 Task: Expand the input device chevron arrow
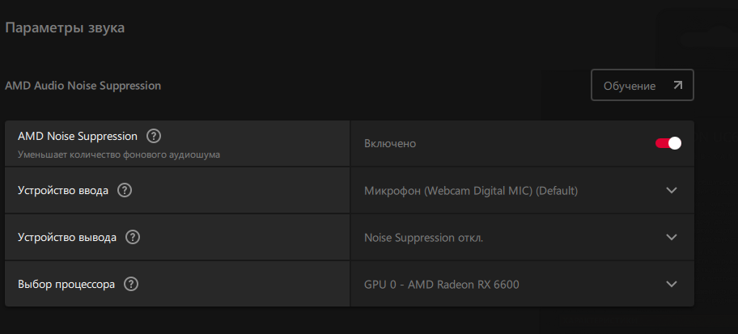coord(672,191)
